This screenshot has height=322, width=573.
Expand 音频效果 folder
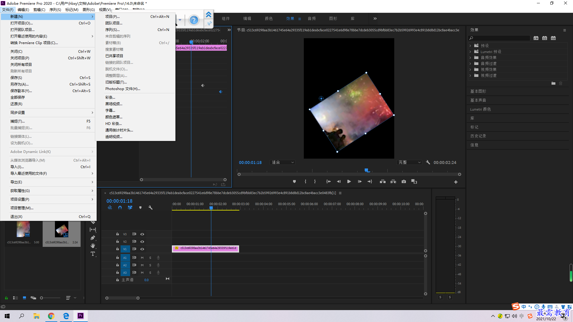[470, 58]
